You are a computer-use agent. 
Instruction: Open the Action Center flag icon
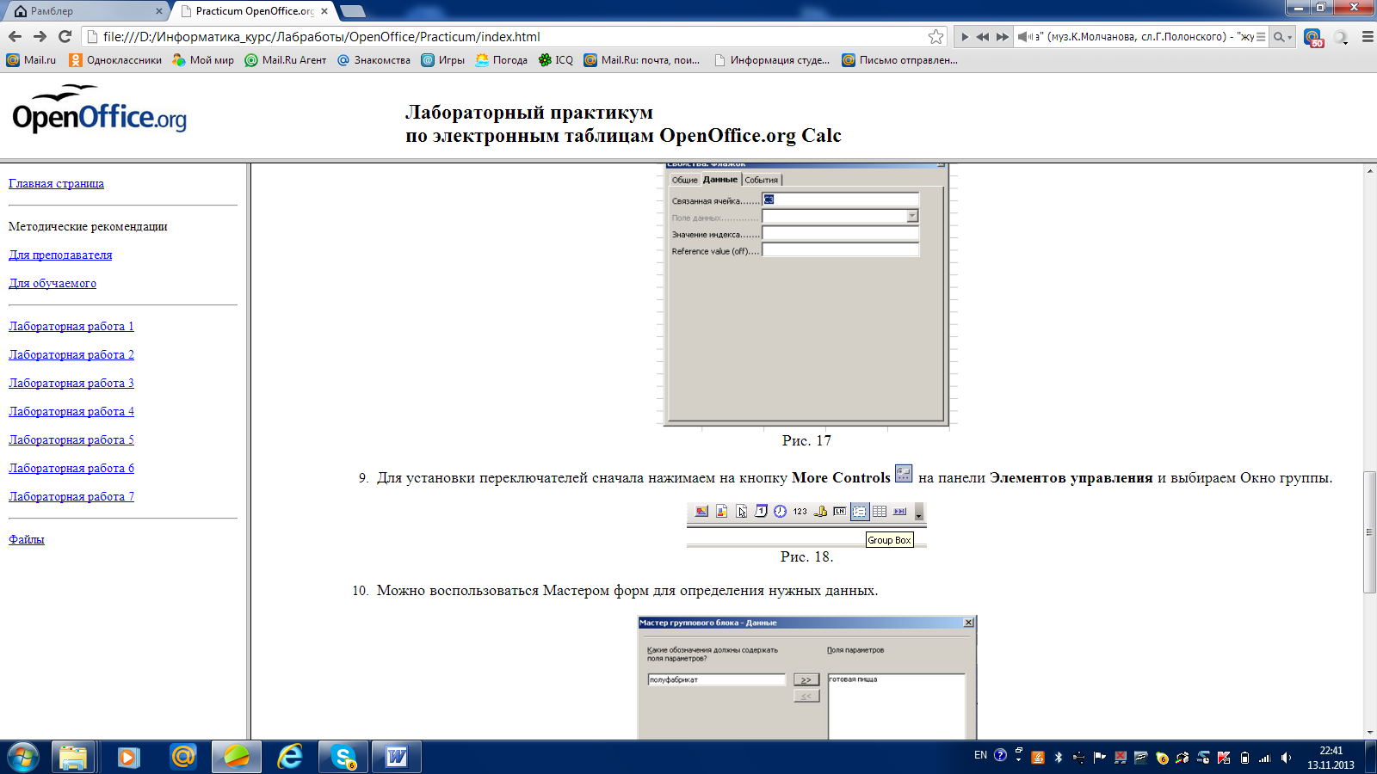pos(1100,758)
